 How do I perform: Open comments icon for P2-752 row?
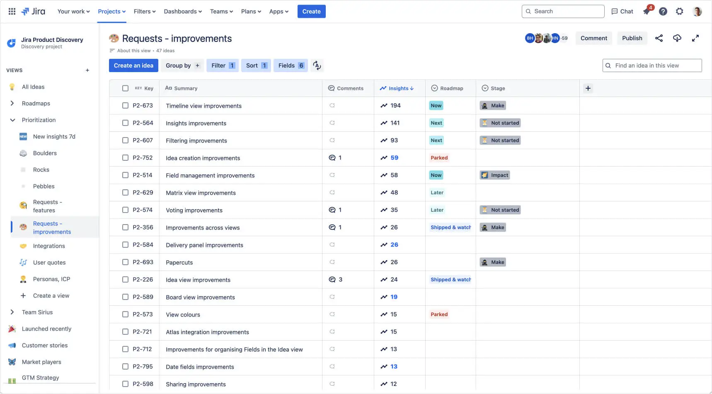tap(332, 158)
